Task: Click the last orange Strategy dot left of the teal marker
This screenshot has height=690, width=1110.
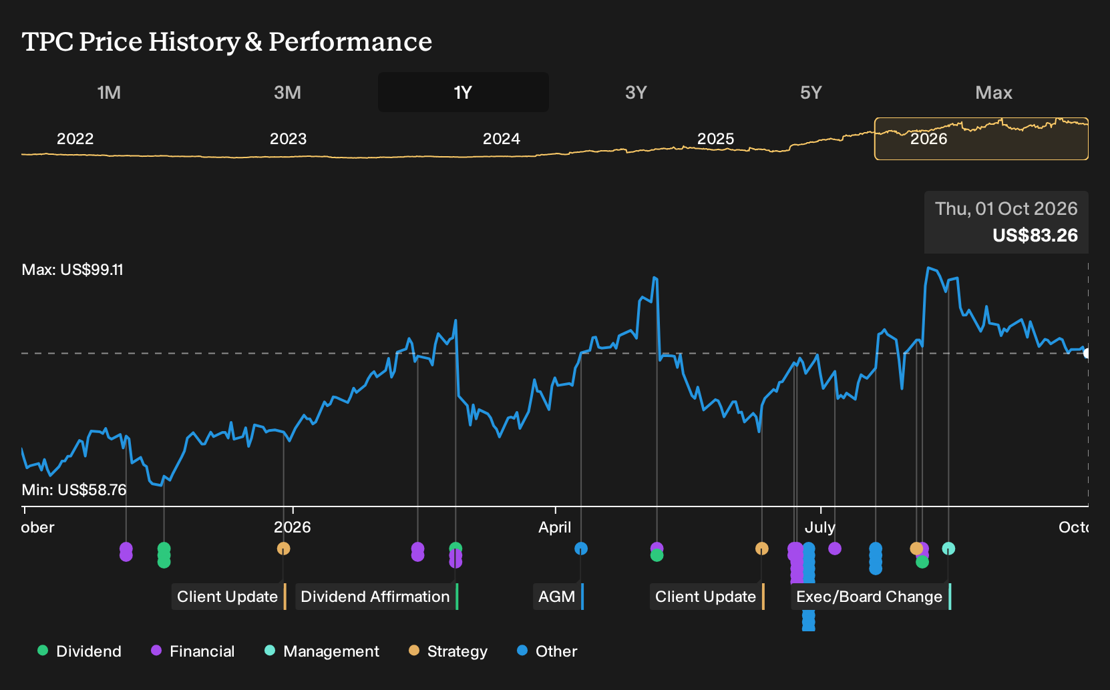Action: pyautogui.click(x=916, y=549)
